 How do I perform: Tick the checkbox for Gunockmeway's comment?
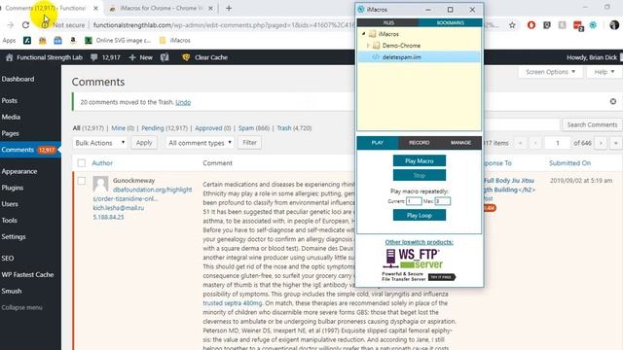tap(82, 181)
